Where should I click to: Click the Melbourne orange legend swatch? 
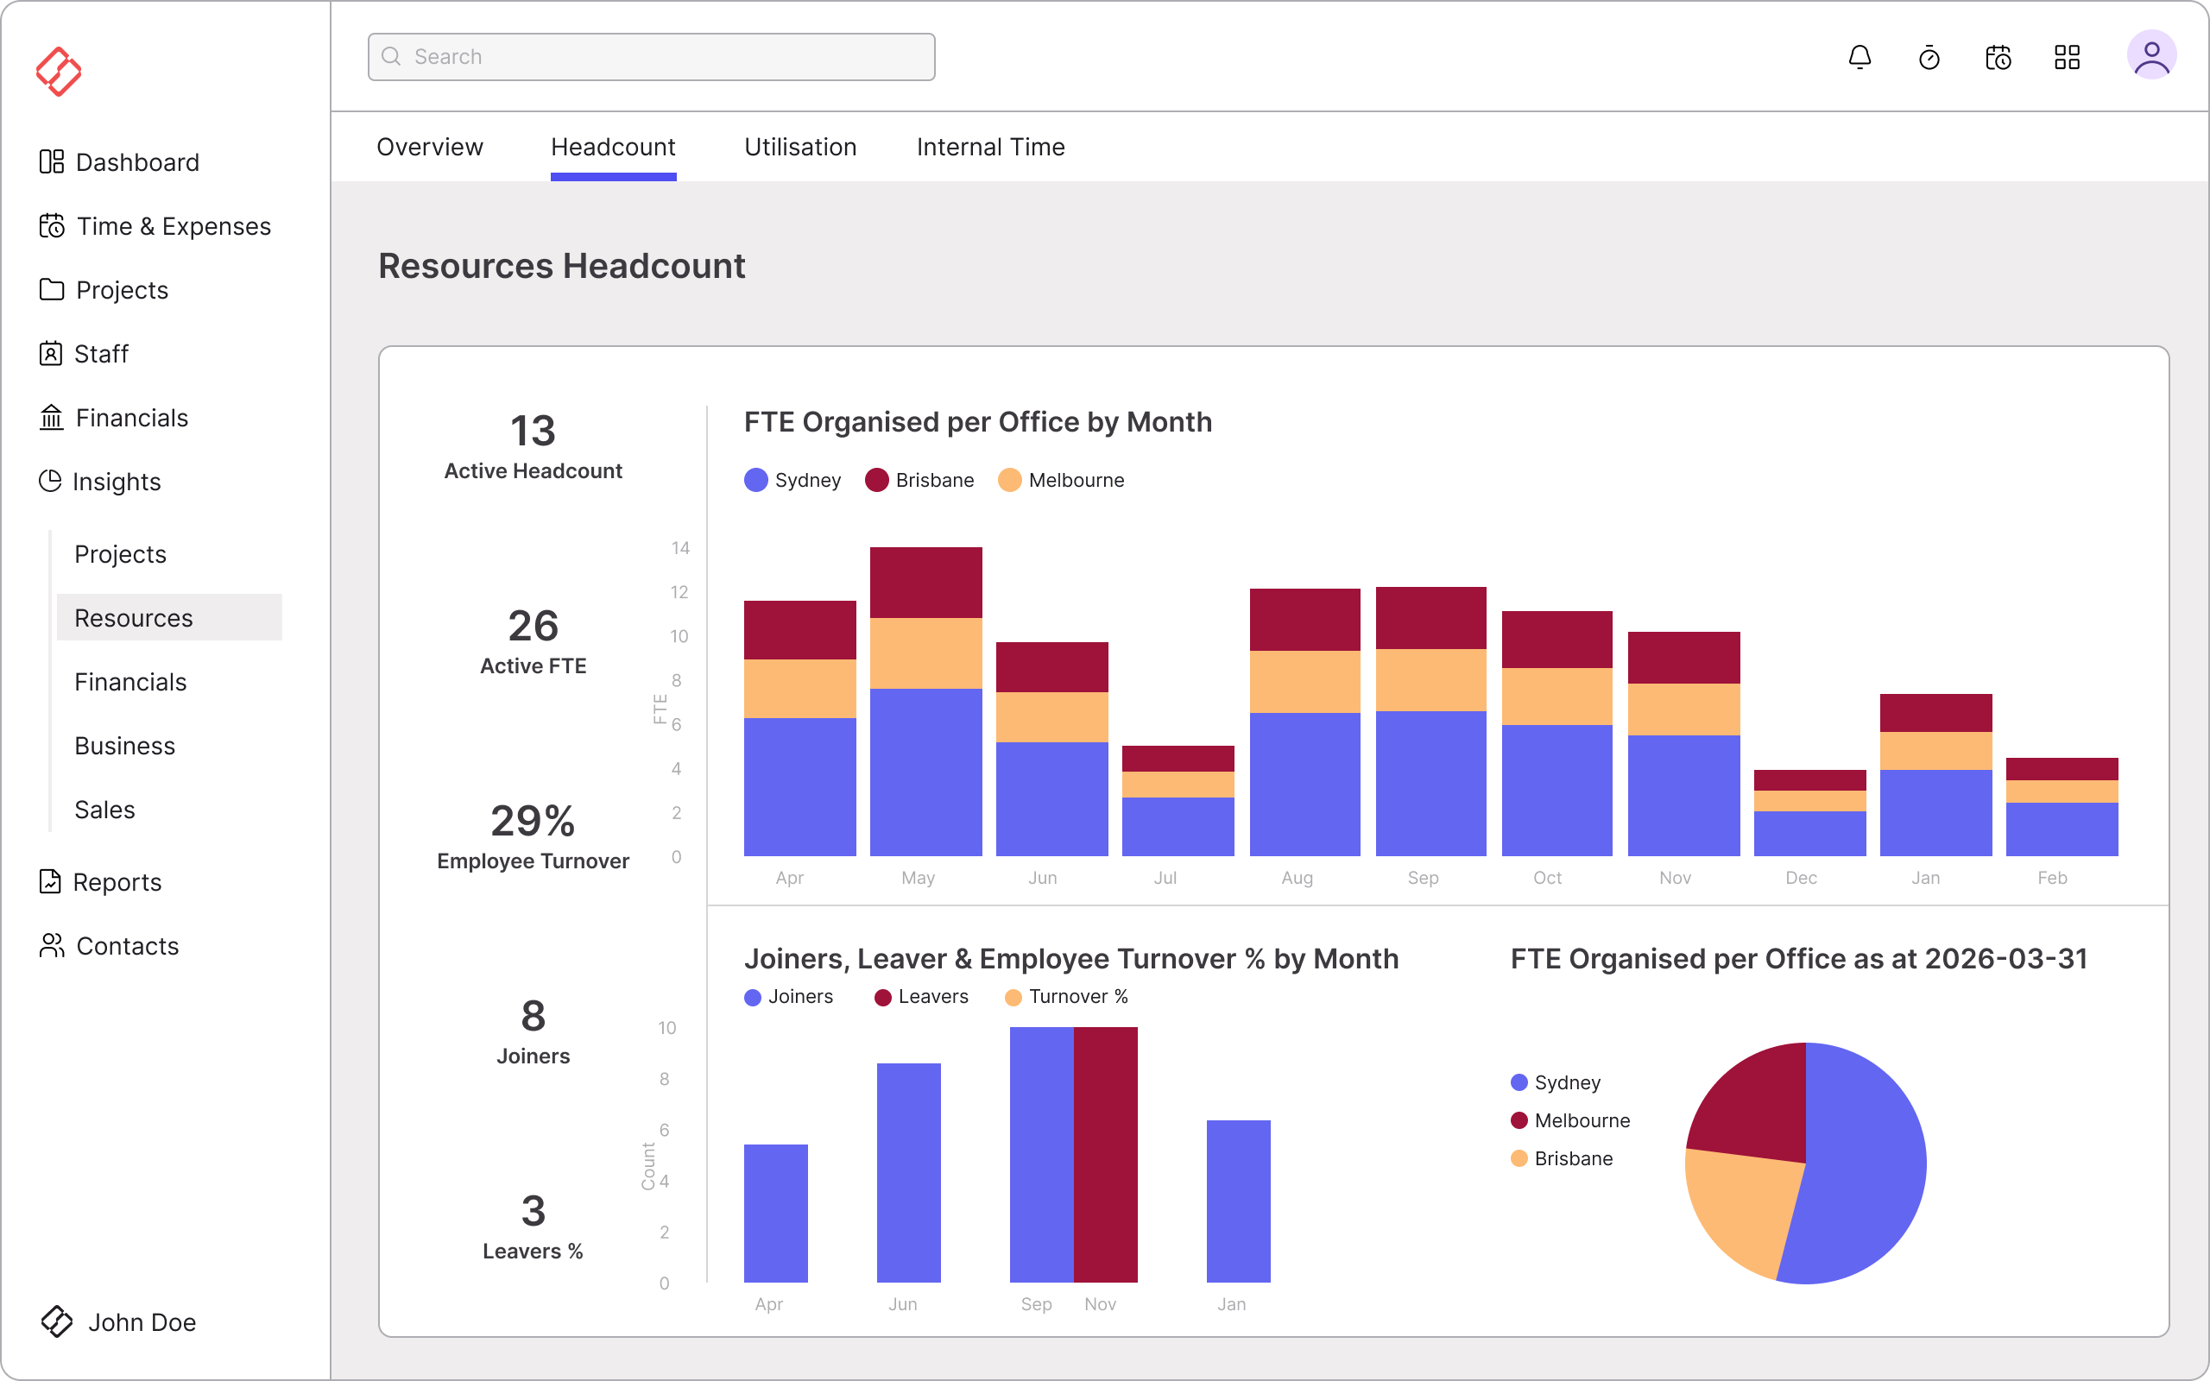(1009, 481)
